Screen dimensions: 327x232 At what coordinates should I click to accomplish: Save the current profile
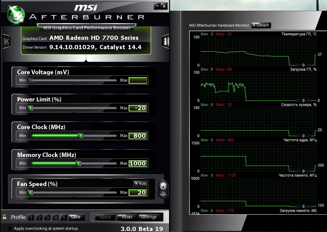click(x=77, y=217)
